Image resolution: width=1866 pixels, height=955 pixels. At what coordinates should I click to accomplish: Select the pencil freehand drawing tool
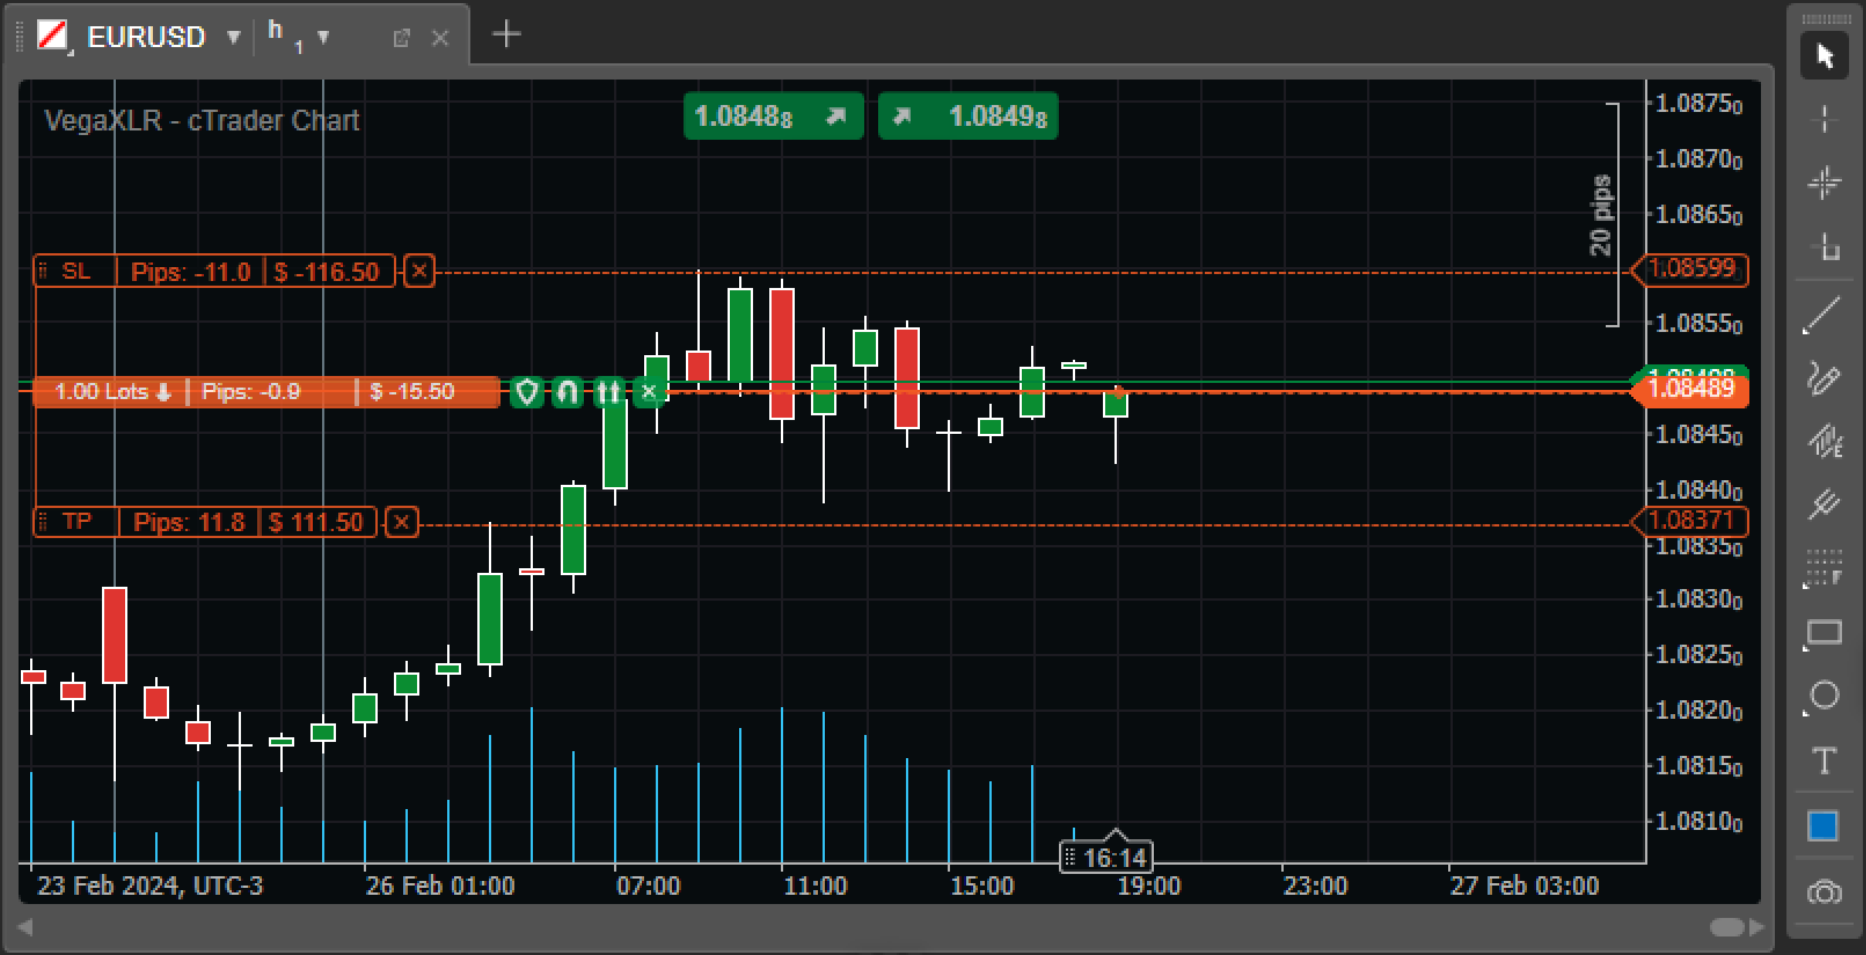(x=1824, y=378)
